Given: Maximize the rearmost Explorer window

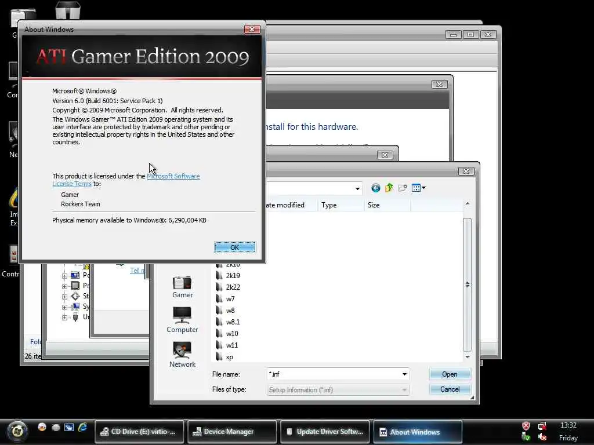Looking at the screenshot, I should (471, 34).
